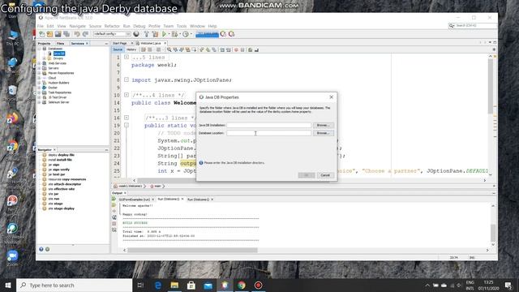This screenshot has width=519, height=292.
Task: Click the 'main' breadcrumb below editor
Action: tap(157, 187)
